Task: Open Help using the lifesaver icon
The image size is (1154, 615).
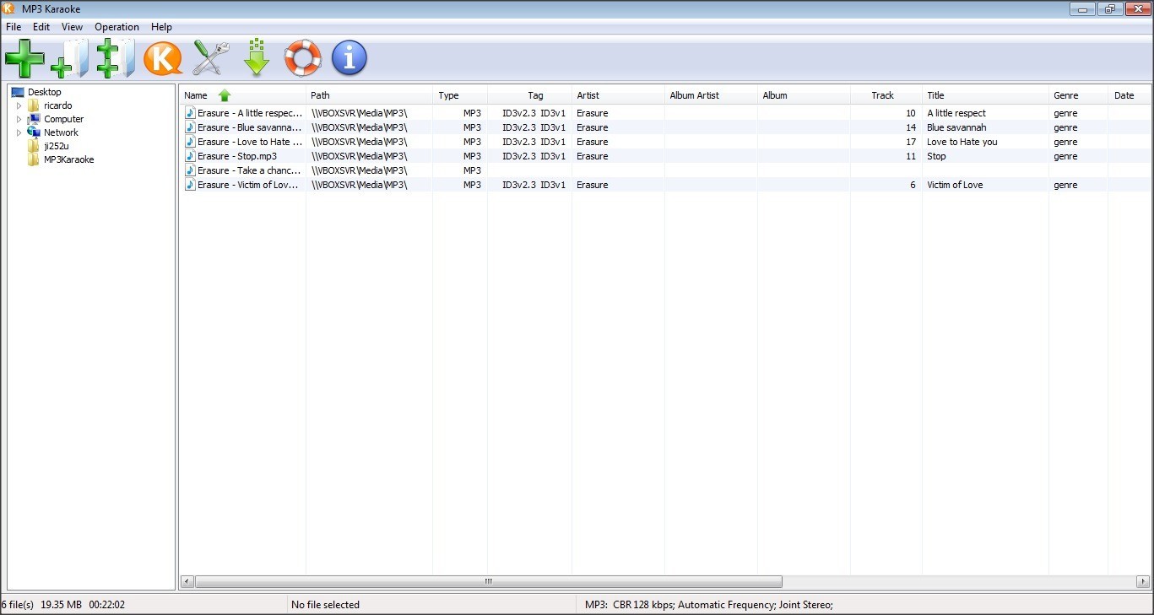Action: coord(302,57)
